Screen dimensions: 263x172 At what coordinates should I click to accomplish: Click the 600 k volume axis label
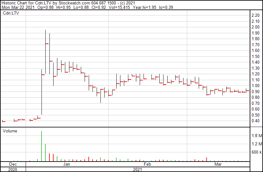[257, 152]
